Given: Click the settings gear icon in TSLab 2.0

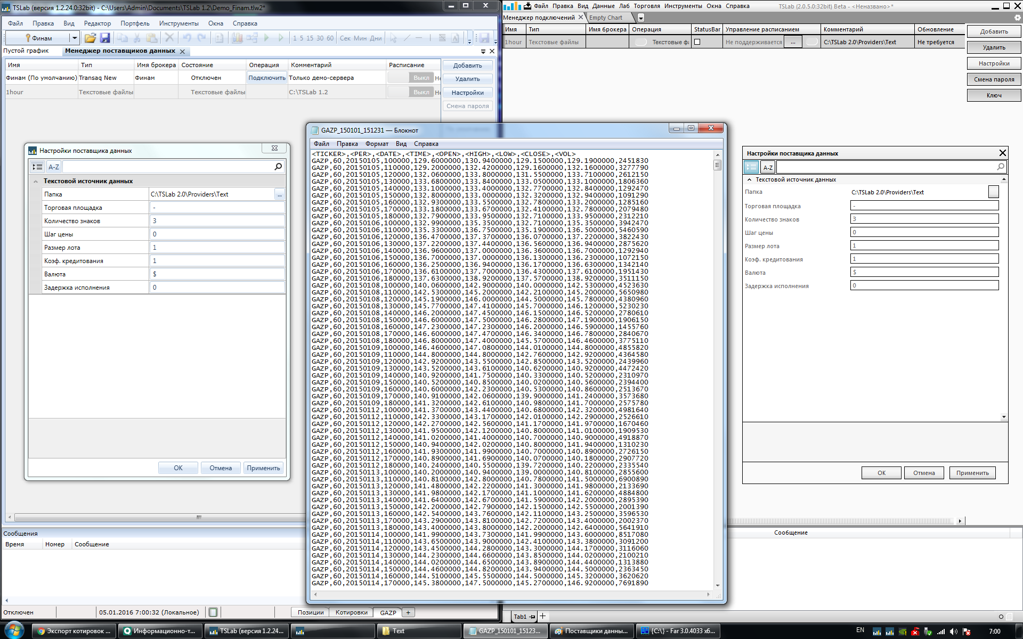Looking at the screenshot, I should pyautogui.click(x=1017, y=18).
